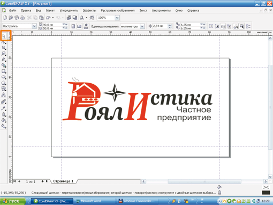Click the Save icon

[17, 18]
